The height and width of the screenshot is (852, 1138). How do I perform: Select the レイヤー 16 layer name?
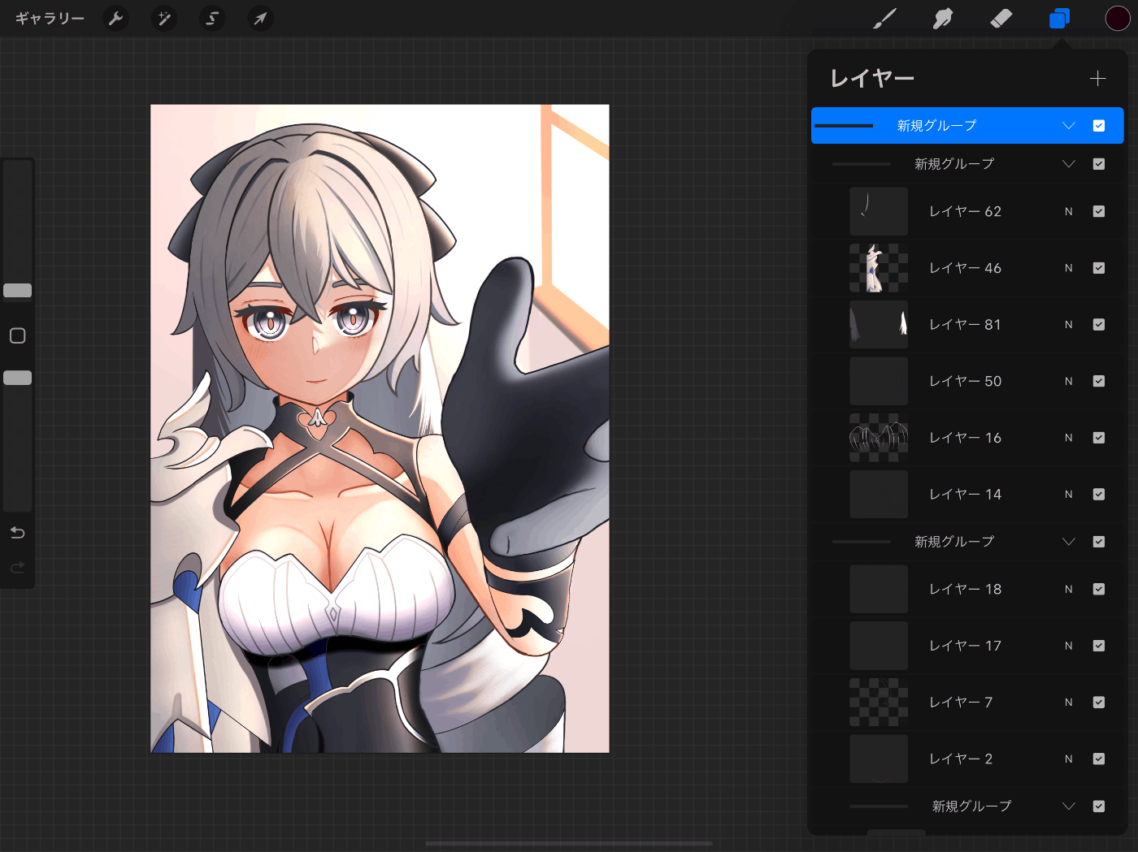pos(966,438)
